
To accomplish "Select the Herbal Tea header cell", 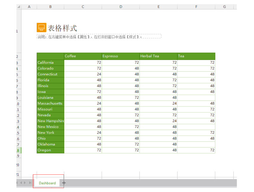I will tap(158, 56).
